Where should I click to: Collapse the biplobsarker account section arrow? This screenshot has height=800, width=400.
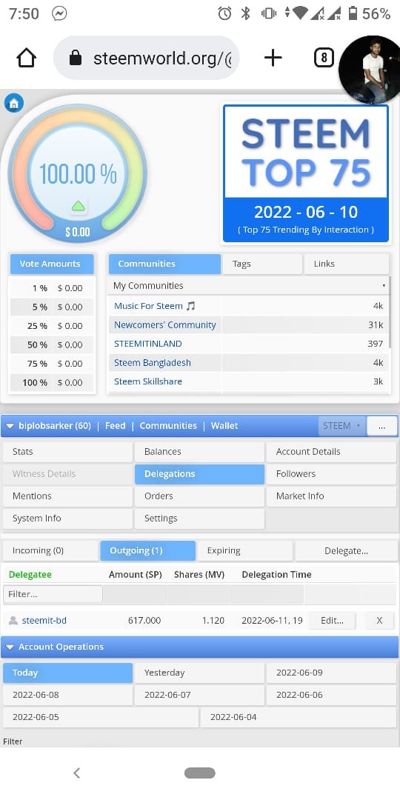point(10,425)
